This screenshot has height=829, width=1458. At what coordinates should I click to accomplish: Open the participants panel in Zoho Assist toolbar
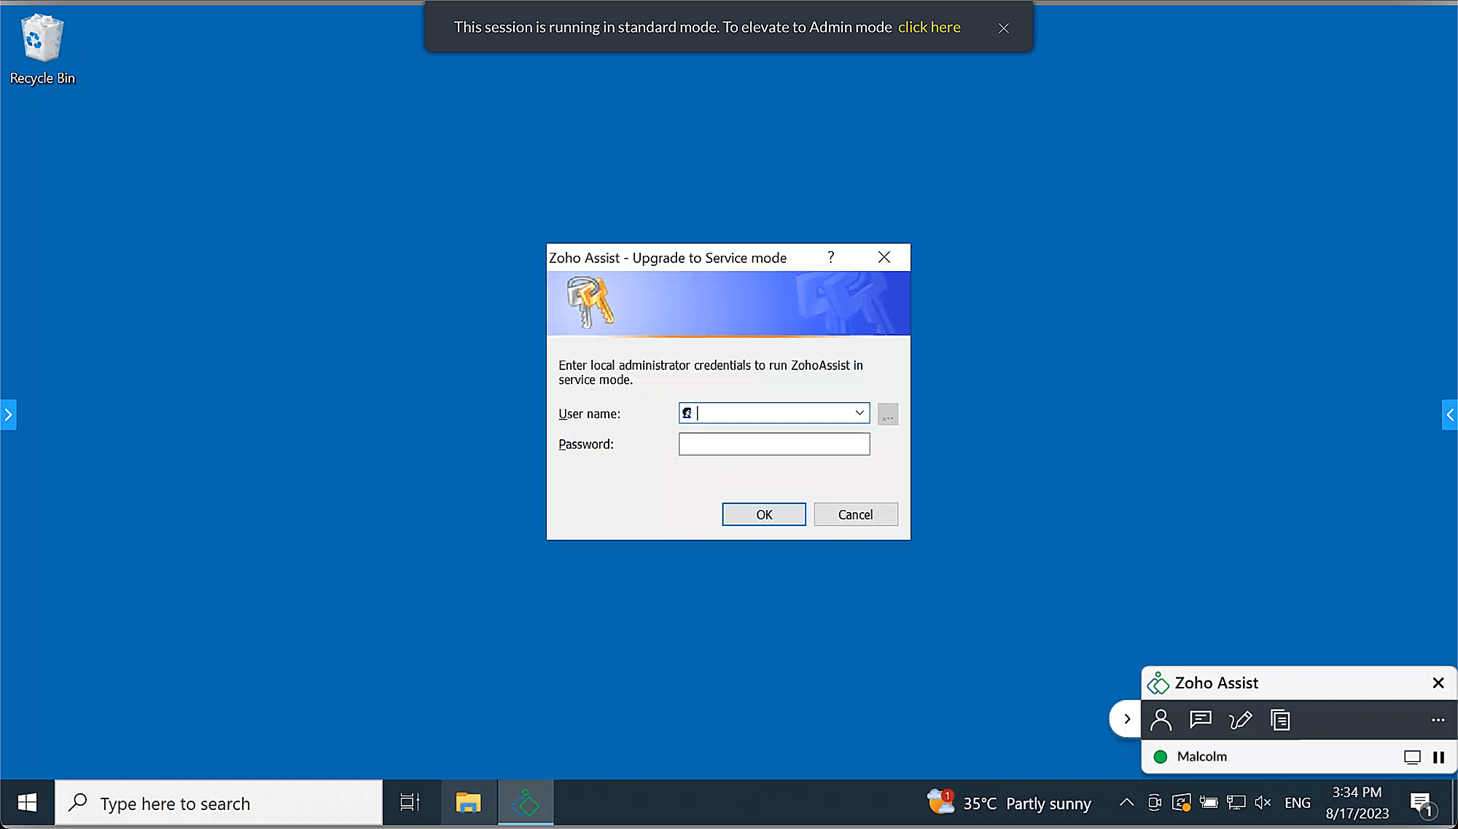(1161, 720)
